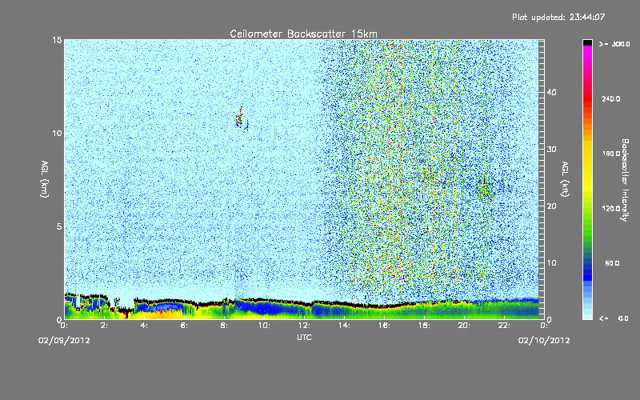Click the 10 km y-axis tick label
Screen dimensions: 640x400
[57, 134]
